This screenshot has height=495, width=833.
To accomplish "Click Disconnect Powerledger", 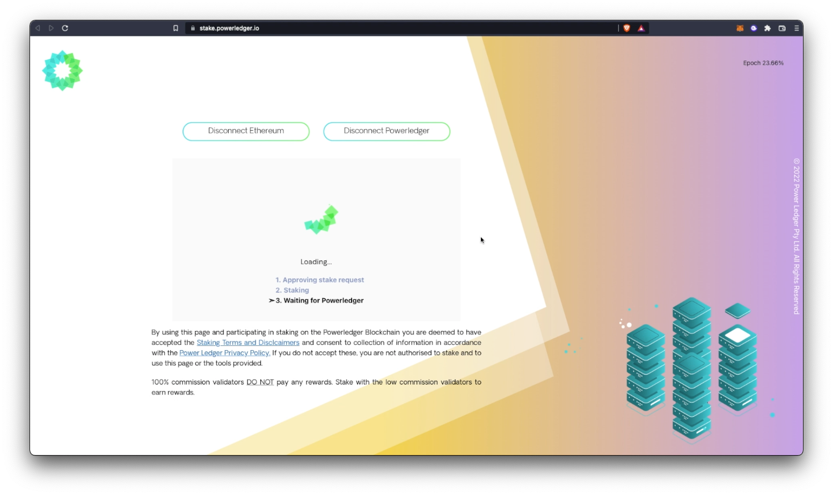I will point(386,131).
